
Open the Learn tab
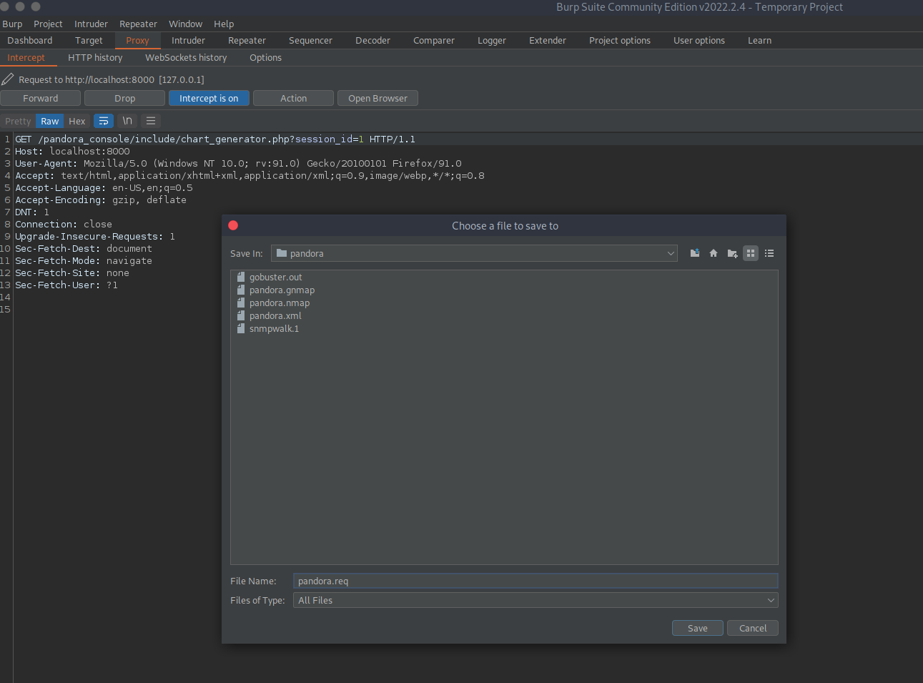pyautogui.click(x=759, y=40)
